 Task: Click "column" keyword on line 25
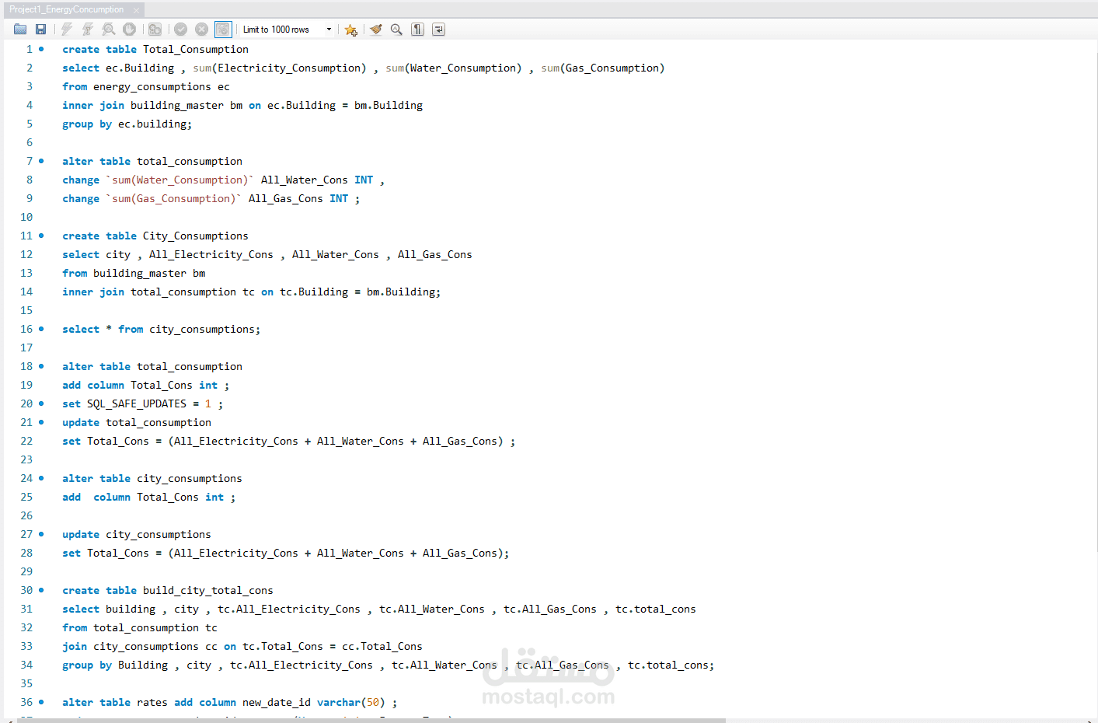112,497
